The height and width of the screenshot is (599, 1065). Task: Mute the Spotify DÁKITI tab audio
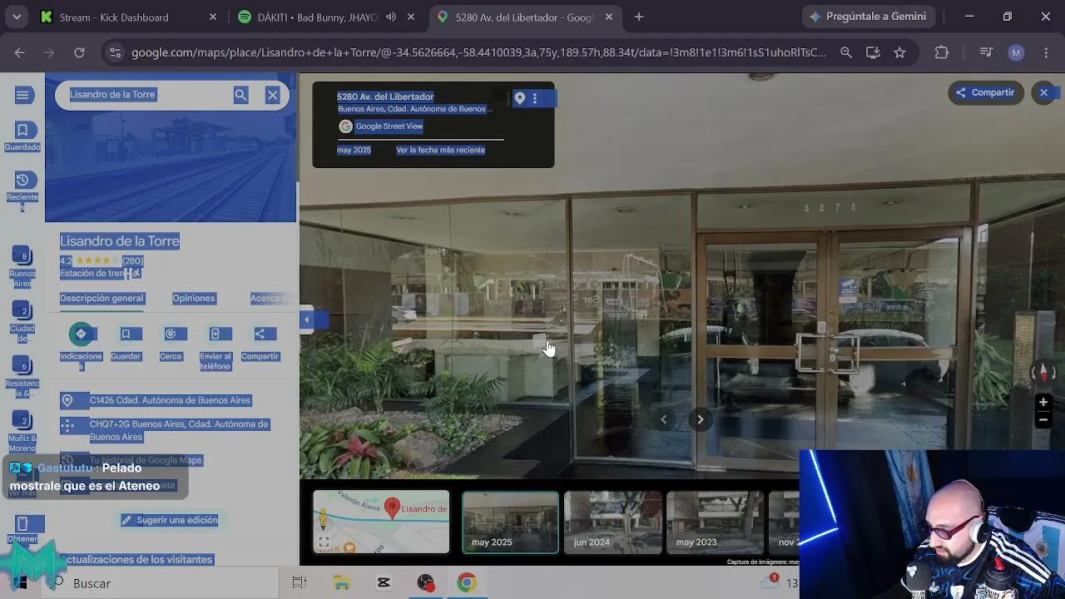[391, 17]
